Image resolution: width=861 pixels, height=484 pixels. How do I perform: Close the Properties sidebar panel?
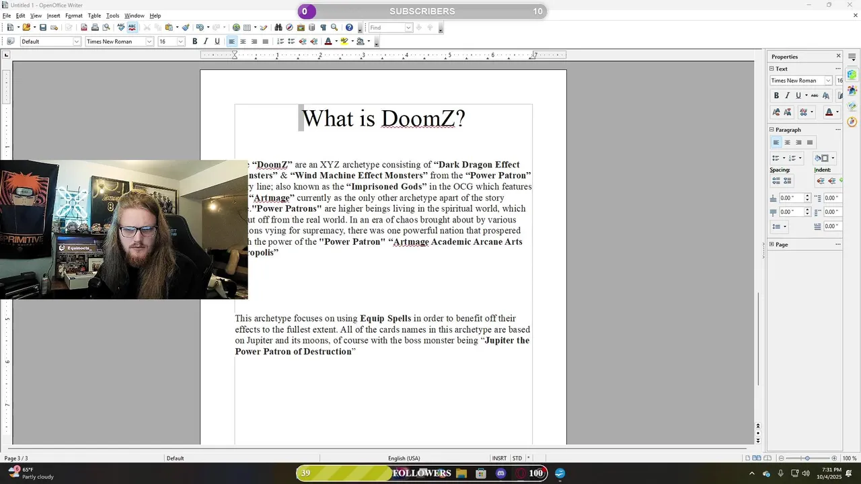click(x=839, y=56)
